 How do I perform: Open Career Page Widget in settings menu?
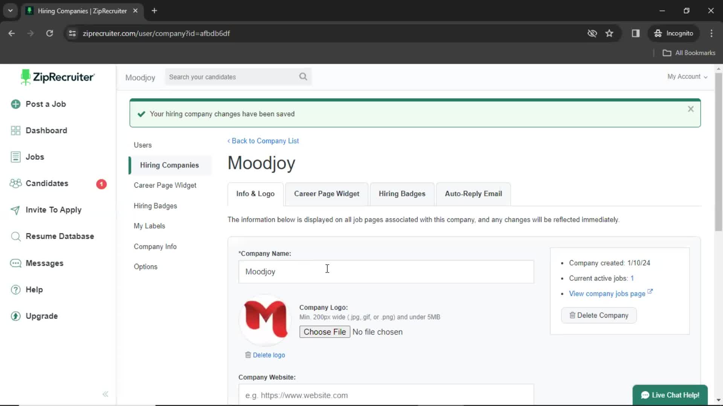pyautogui.click(x=165, y=185)
